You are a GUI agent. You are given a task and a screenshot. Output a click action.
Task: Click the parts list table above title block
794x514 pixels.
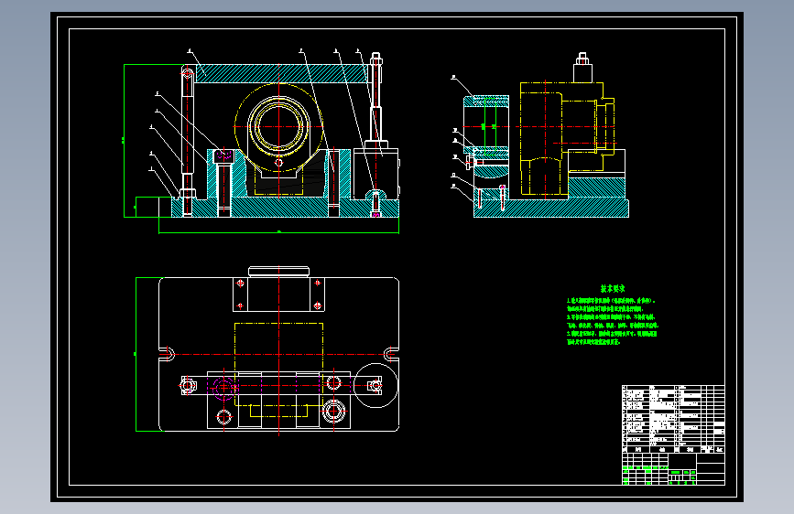click(673, 420)
